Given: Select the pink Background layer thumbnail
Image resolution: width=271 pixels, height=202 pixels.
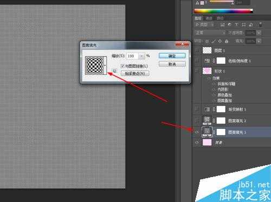Looking at the screenshot, I should (x=207, y=142).
